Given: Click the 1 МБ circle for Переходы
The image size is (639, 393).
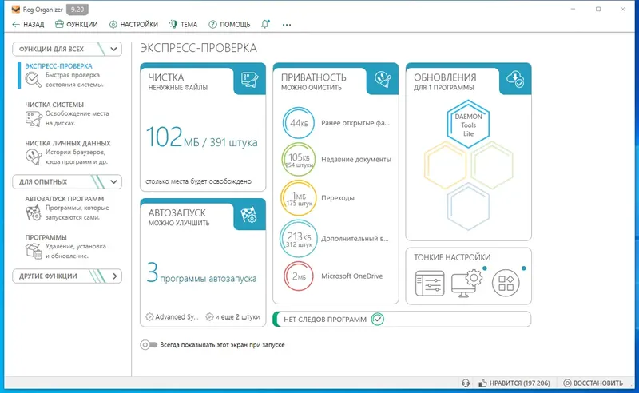Looking at the screenshot, I should pos(299,198).
